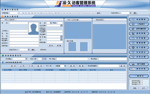Viewport: 150px width, 94px height.
Task: Go to 尾页 last page
Action: pos(40,66)
